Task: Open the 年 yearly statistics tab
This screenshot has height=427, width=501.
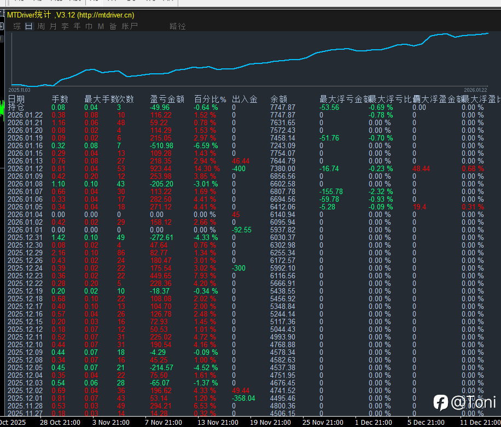Action: point(77,26)
